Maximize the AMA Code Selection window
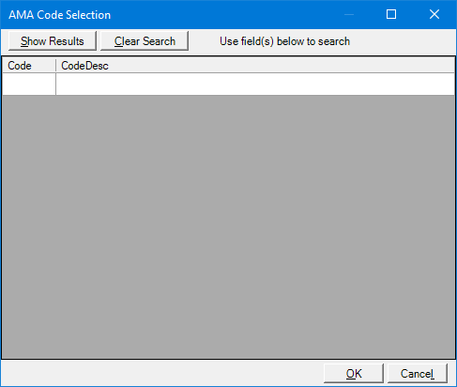 tap(391, 14)
